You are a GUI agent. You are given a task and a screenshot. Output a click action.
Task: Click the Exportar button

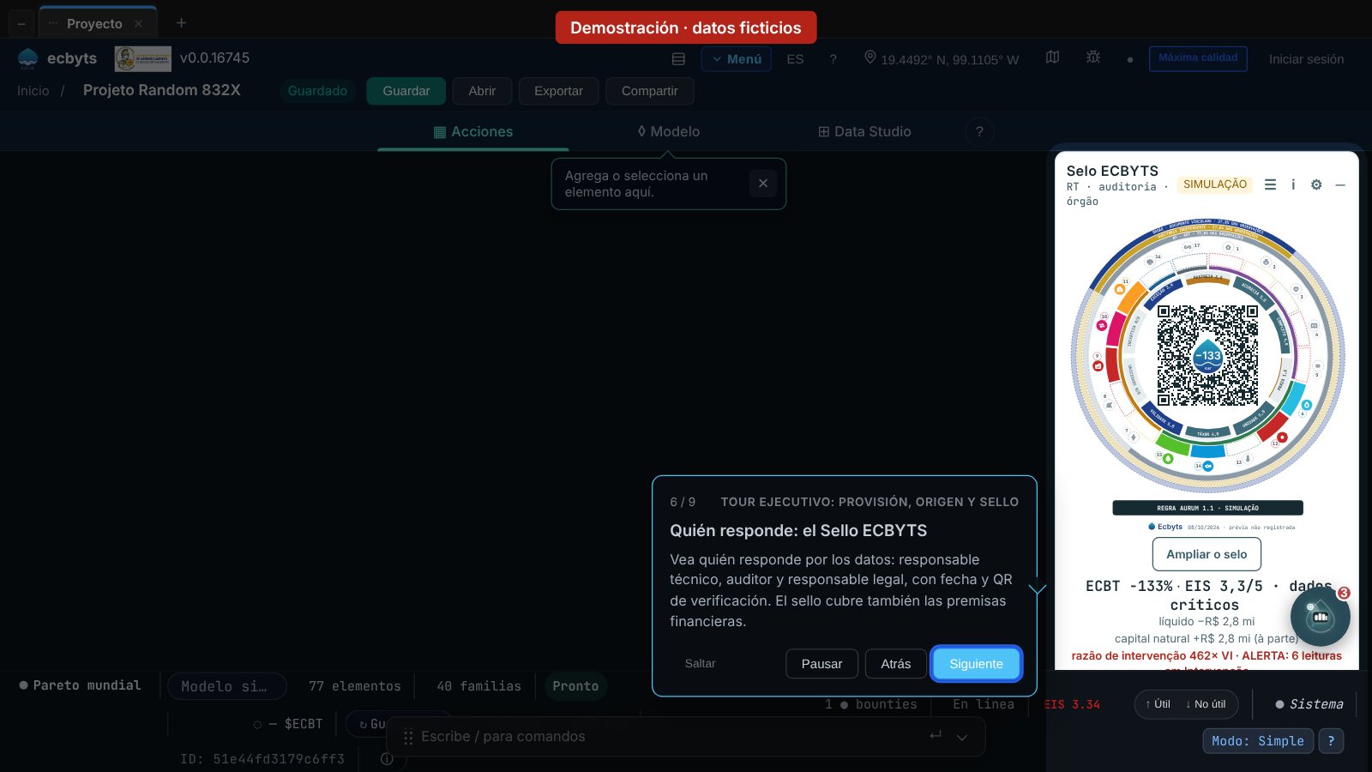[x=558, y=91]
